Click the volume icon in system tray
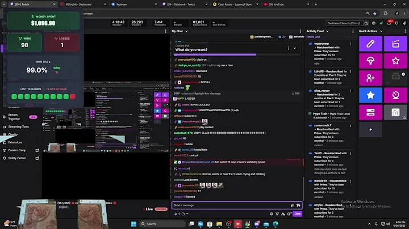Screen dimensions: 409x229 tap(389, 224)
